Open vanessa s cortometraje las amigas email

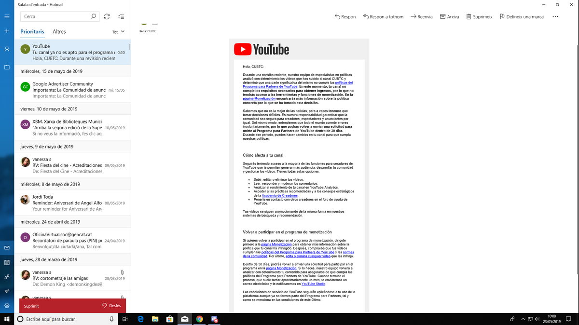click(72, 278)
